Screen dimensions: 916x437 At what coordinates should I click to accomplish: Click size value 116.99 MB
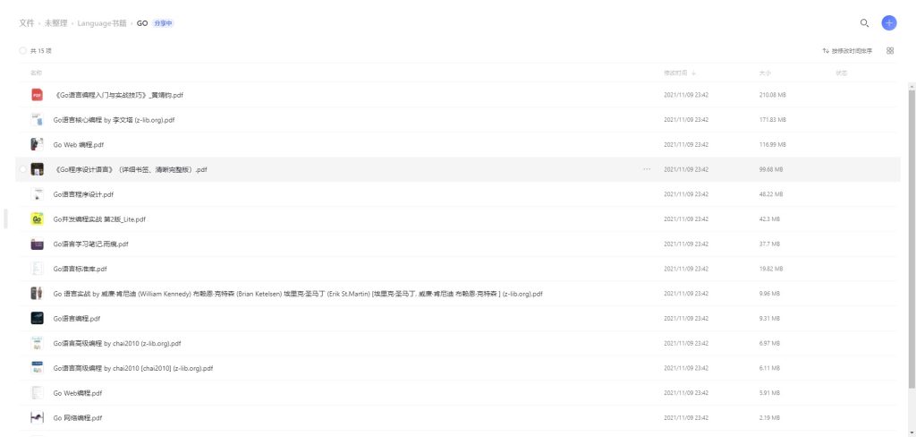(772, 144)
